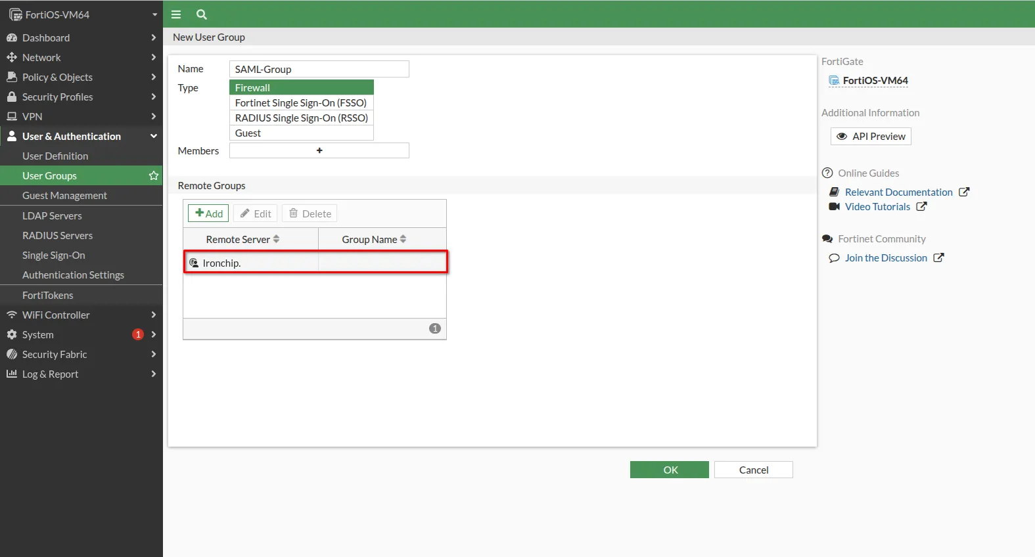Expand Policy & Objects menu

(81, 77)
